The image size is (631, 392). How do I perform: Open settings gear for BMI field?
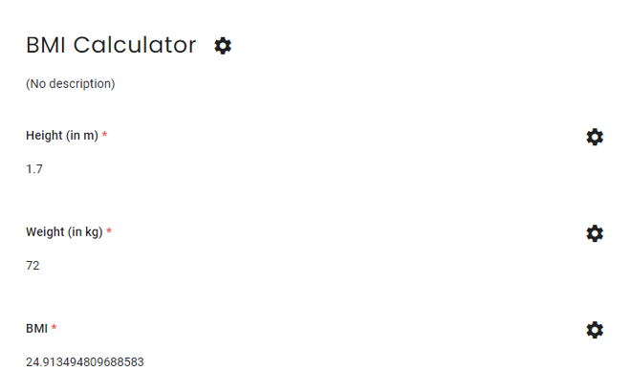pyautogui.click(x=595, y=330)
